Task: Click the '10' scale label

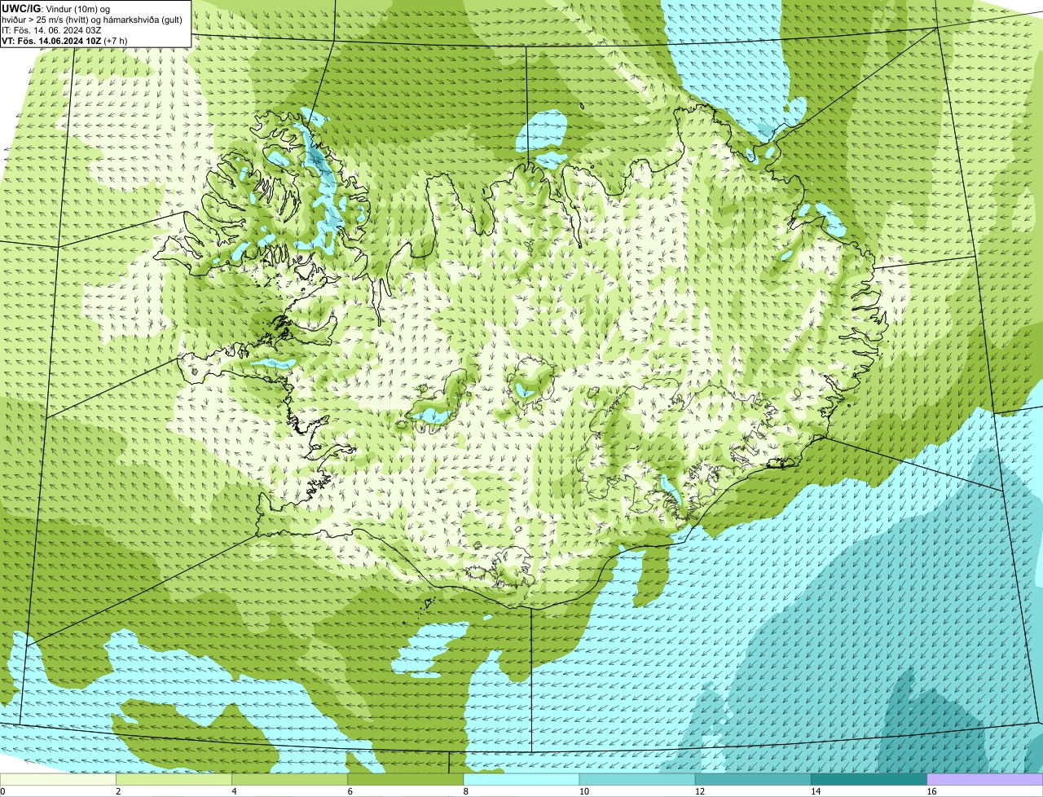Action: point(584,791)
